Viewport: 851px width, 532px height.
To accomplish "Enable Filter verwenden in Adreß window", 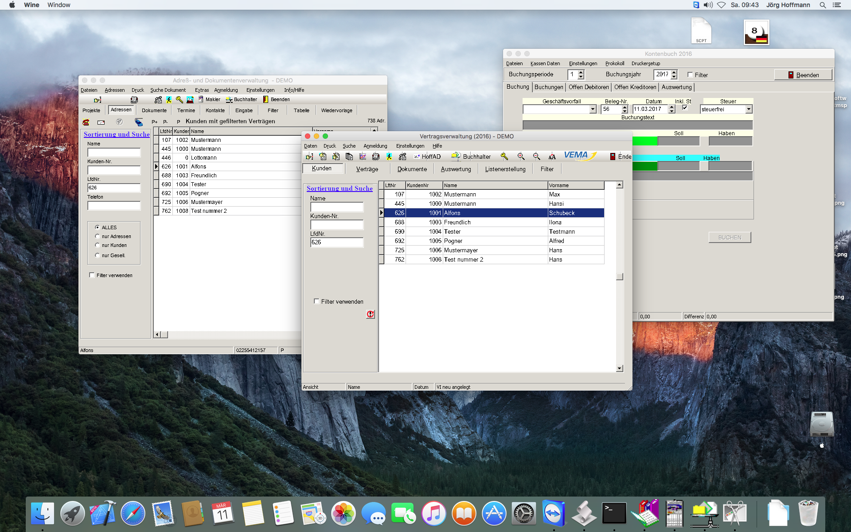I will 92,275.
